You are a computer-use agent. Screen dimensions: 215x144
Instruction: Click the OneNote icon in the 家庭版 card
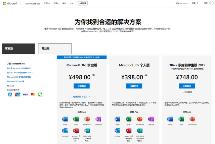tap(98, 119)
